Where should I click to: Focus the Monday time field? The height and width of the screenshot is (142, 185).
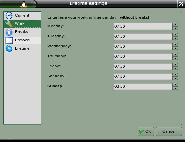coord(143,26)
